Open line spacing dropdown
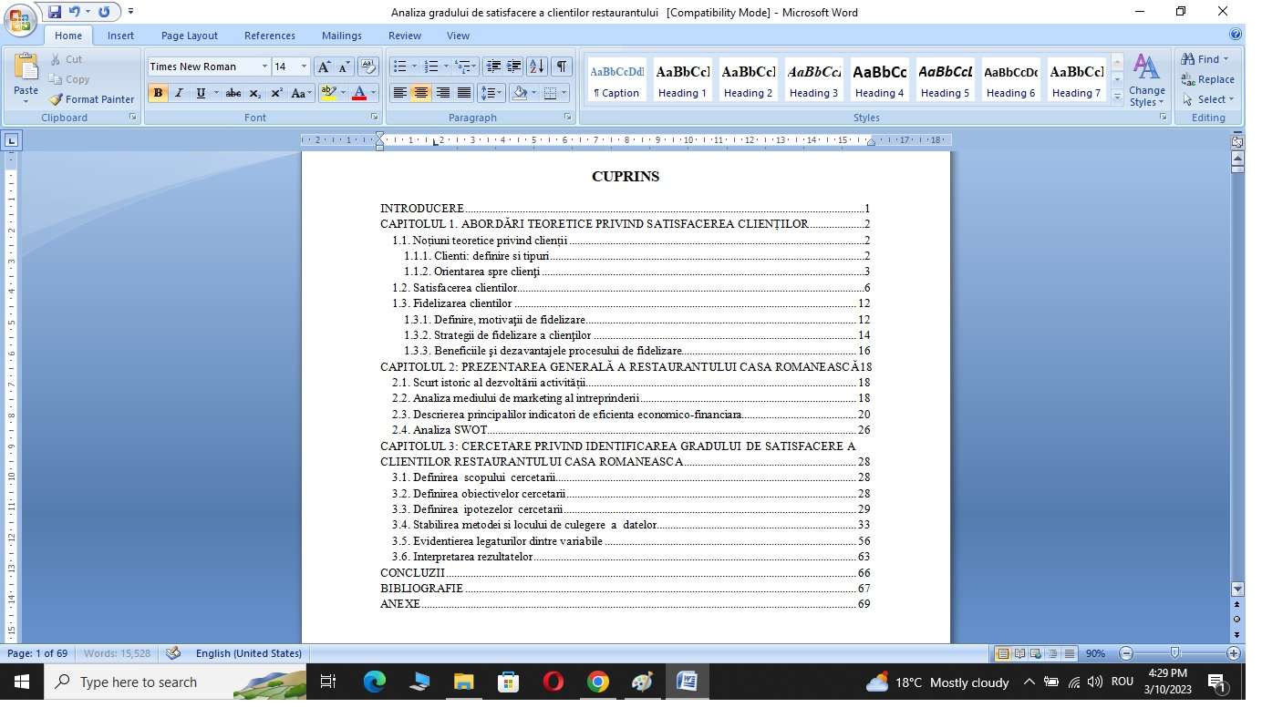Image resolution: width=1262 pixels, height=718 pixels. [491, 93]
